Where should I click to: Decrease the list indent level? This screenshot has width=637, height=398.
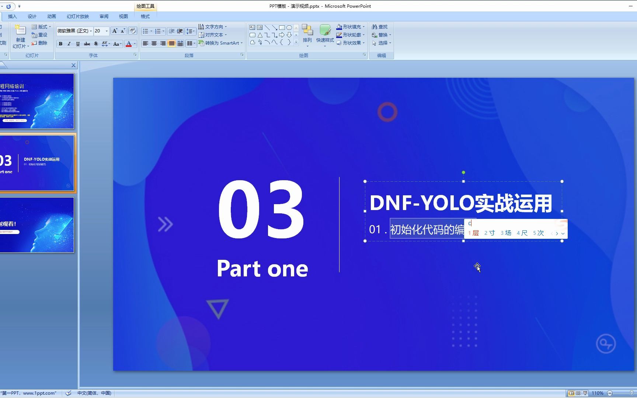click(171, 31)
